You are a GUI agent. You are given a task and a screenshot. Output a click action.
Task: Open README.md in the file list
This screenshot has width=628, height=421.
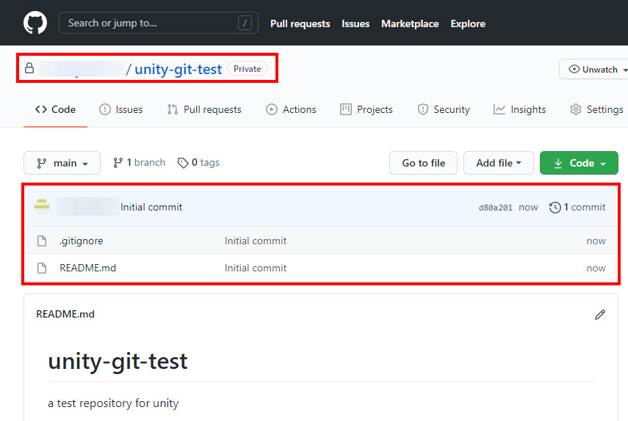[87, 268]
